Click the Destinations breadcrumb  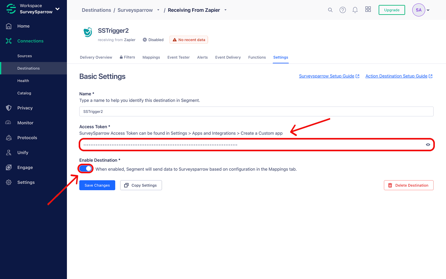point(96,10)
